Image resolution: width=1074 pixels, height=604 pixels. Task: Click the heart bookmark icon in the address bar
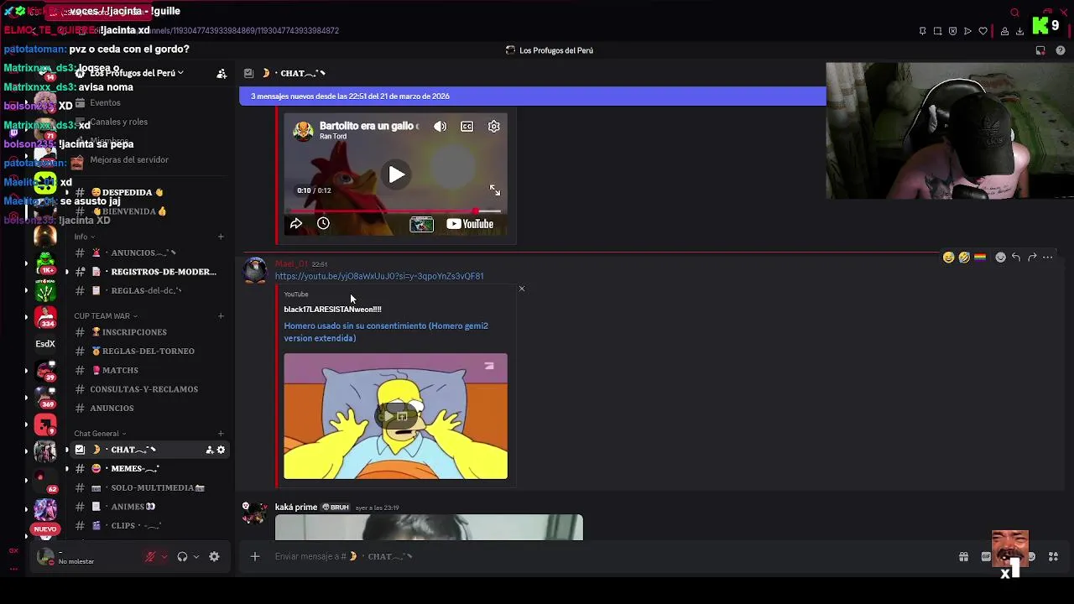983,31
